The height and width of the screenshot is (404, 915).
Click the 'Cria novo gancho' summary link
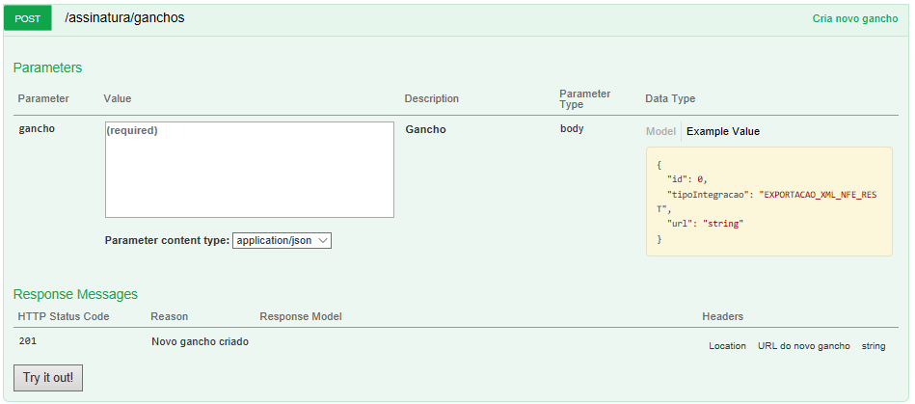point(855,18)
